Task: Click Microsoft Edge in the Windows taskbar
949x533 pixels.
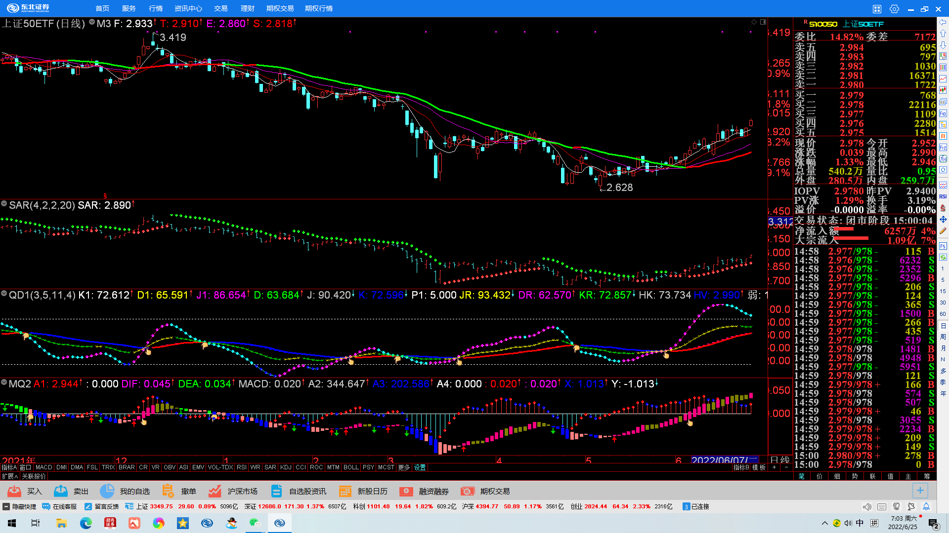Action: 86,523
